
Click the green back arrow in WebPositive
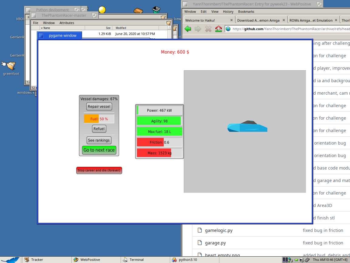(x=188, y=29)
